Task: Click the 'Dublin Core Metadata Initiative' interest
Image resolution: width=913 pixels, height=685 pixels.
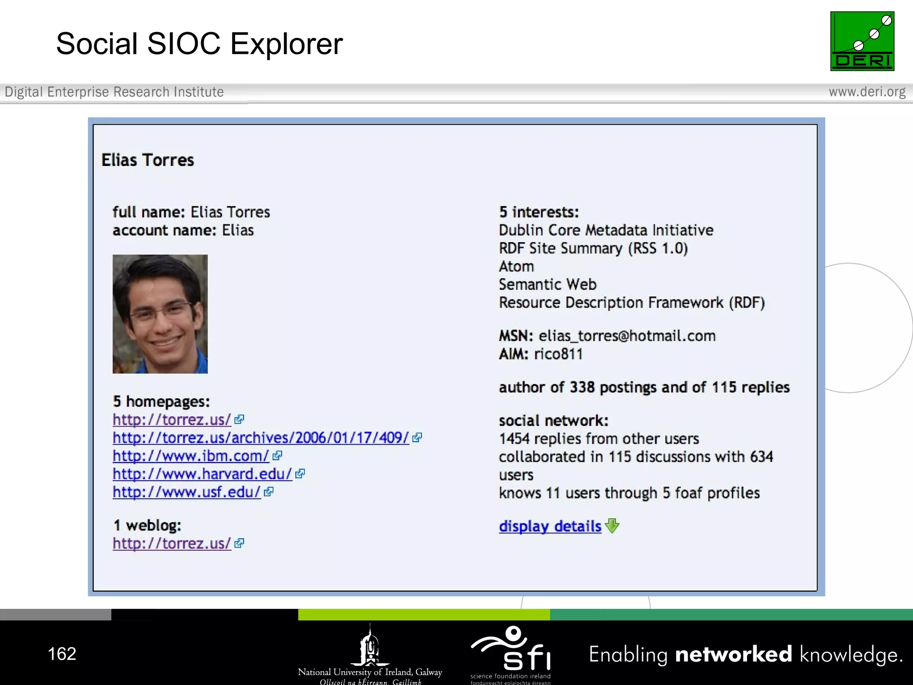Action: click(x=606, y=230)
